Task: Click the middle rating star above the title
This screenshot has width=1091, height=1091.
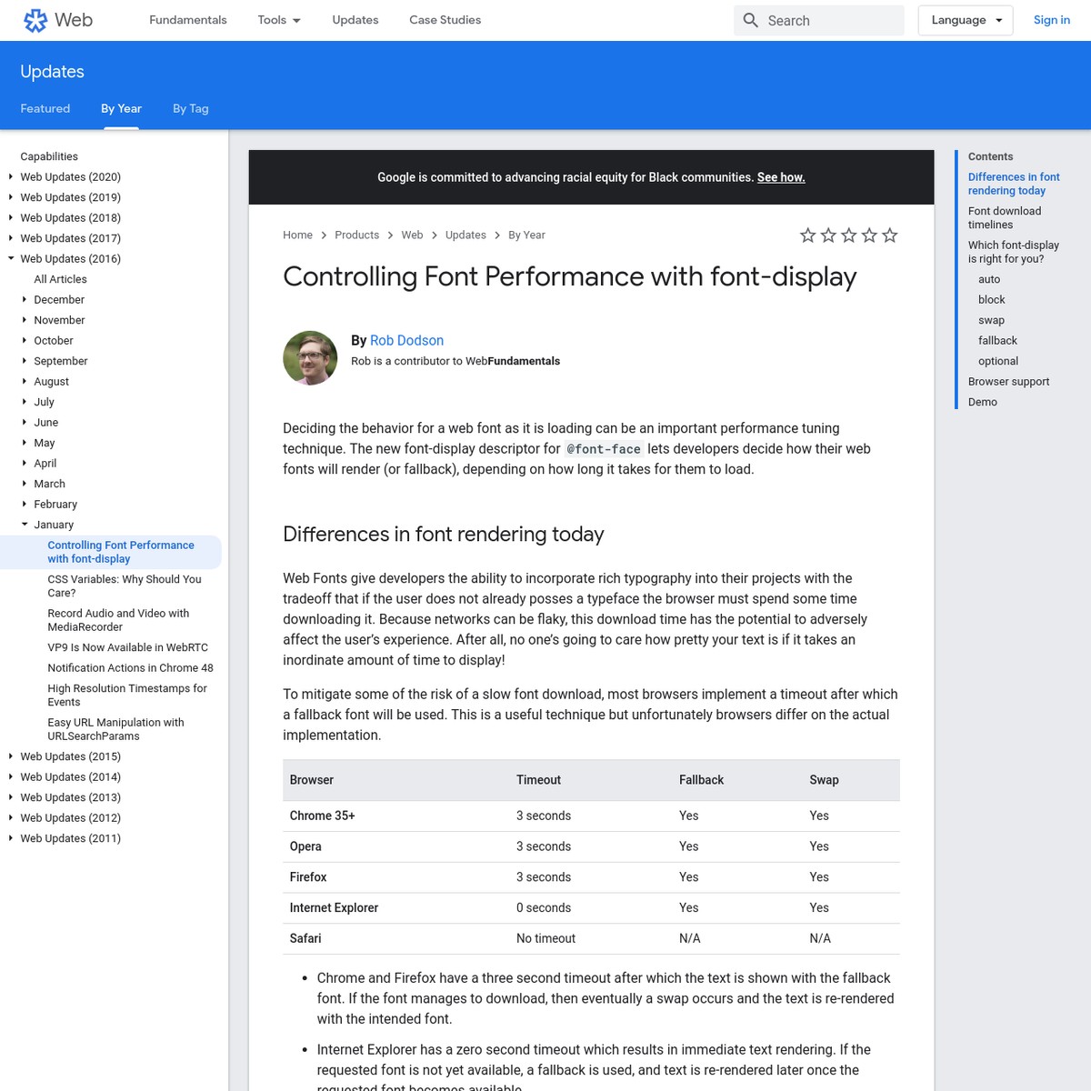Action: click(x=848, y=235)
